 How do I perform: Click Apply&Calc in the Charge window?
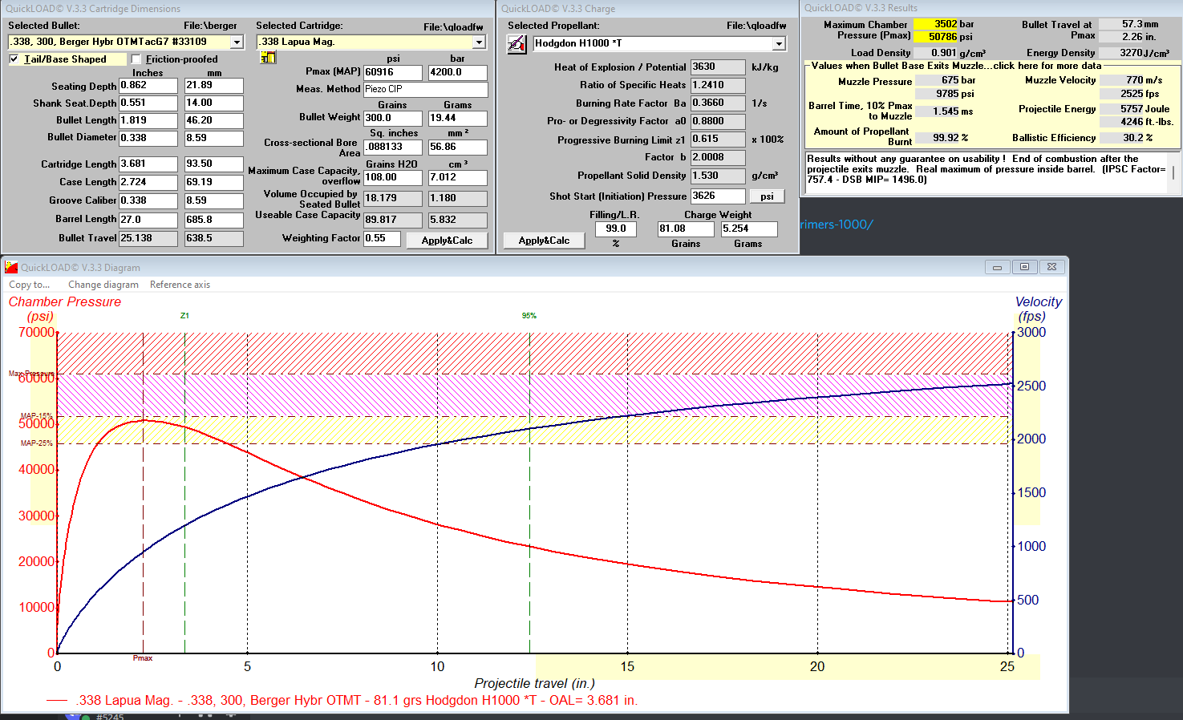coord(544,241)
